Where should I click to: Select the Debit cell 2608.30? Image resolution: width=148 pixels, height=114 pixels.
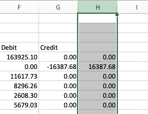pyautogui.click(x=19, y=95)
